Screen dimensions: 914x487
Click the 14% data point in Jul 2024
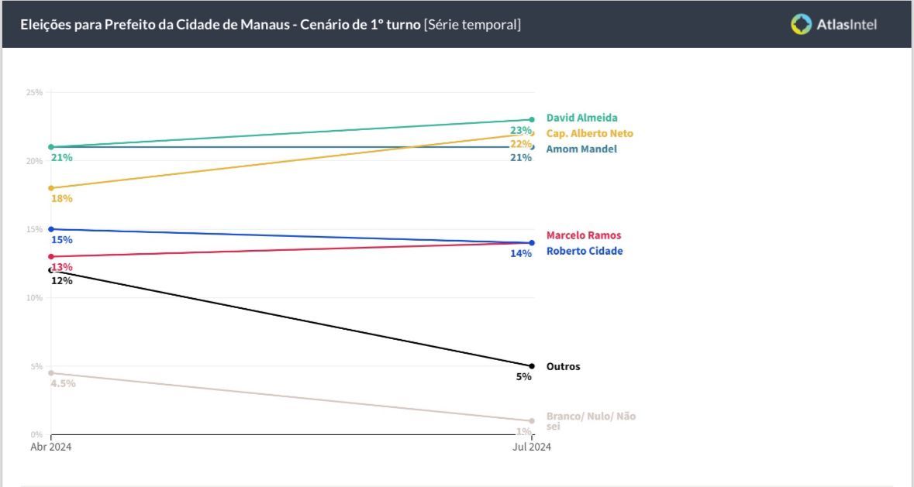(x=532, y=243)
